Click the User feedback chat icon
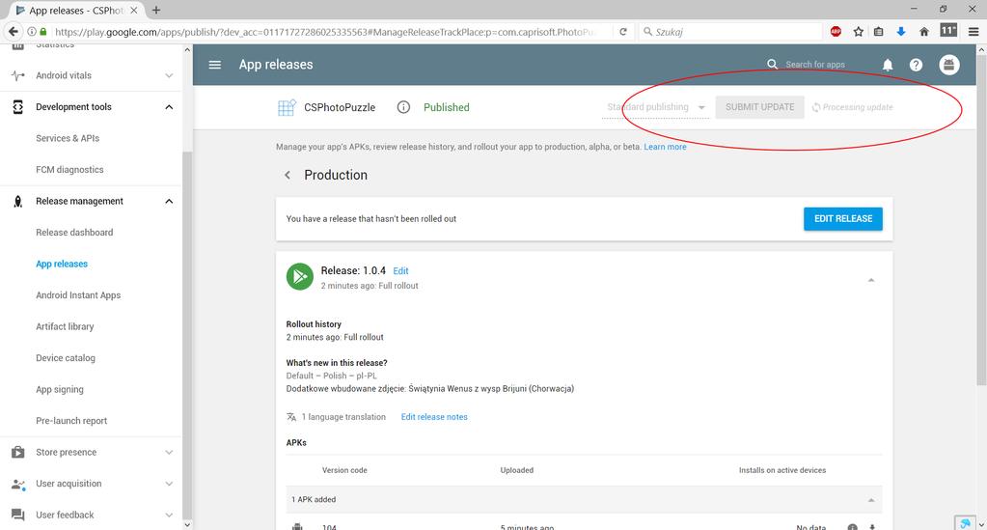The height and width of the screenshot is (530, 987). (18, 515)
